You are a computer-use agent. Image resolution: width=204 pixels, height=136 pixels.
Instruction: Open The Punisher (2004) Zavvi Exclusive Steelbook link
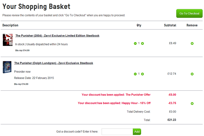coord(57,36)
